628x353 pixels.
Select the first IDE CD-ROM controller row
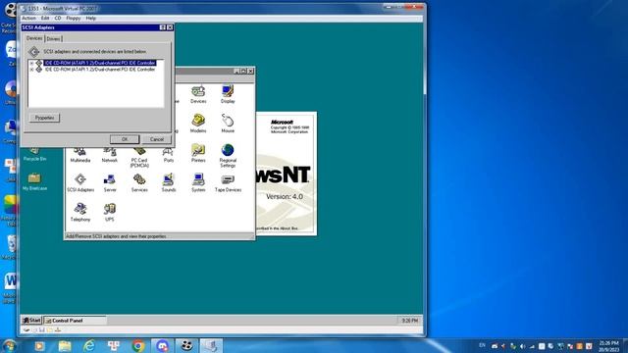pos(100,63)
